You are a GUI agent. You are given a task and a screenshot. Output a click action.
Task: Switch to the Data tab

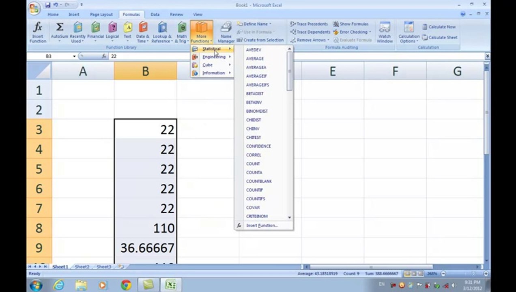coord(155,14)
